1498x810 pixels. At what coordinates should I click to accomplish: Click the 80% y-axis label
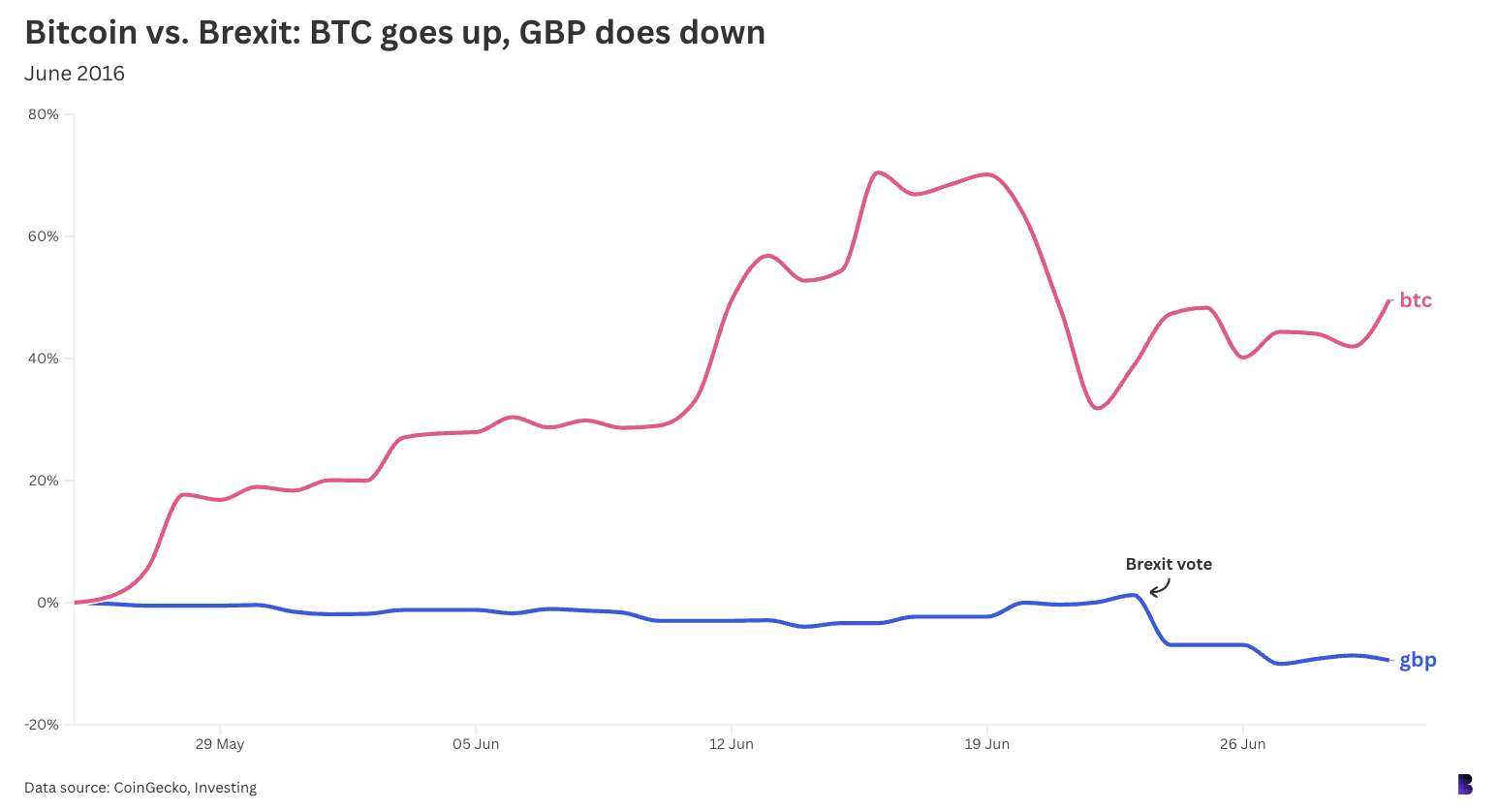[x=44, y=114]
